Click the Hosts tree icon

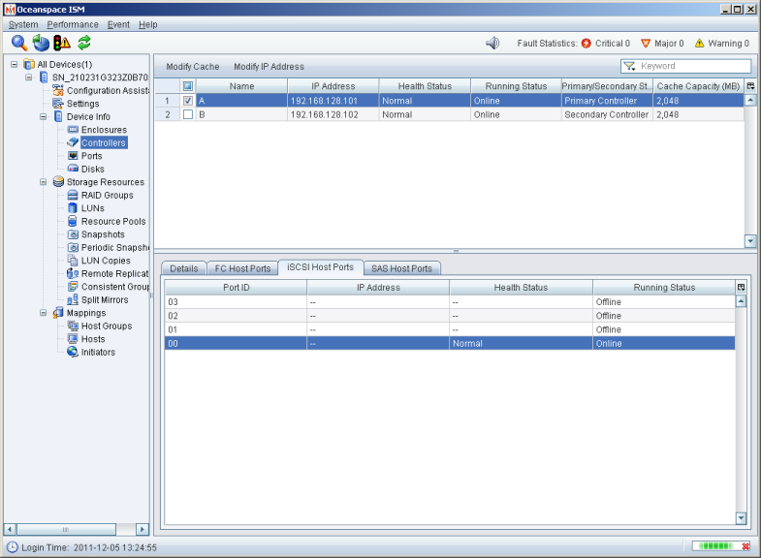73,339
